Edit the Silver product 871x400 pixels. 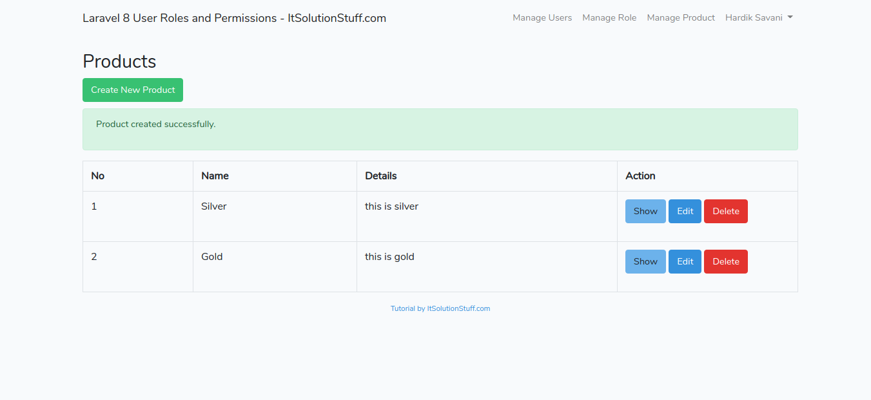[x=685, y=211]
